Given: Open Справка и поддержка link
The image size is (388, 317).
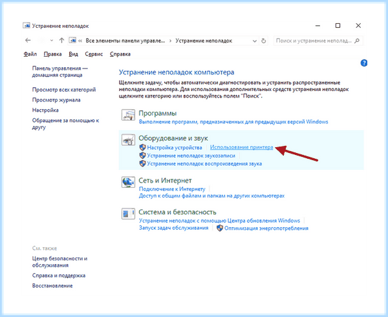Looking at the screenshot, I should click(x=59, y=276).
